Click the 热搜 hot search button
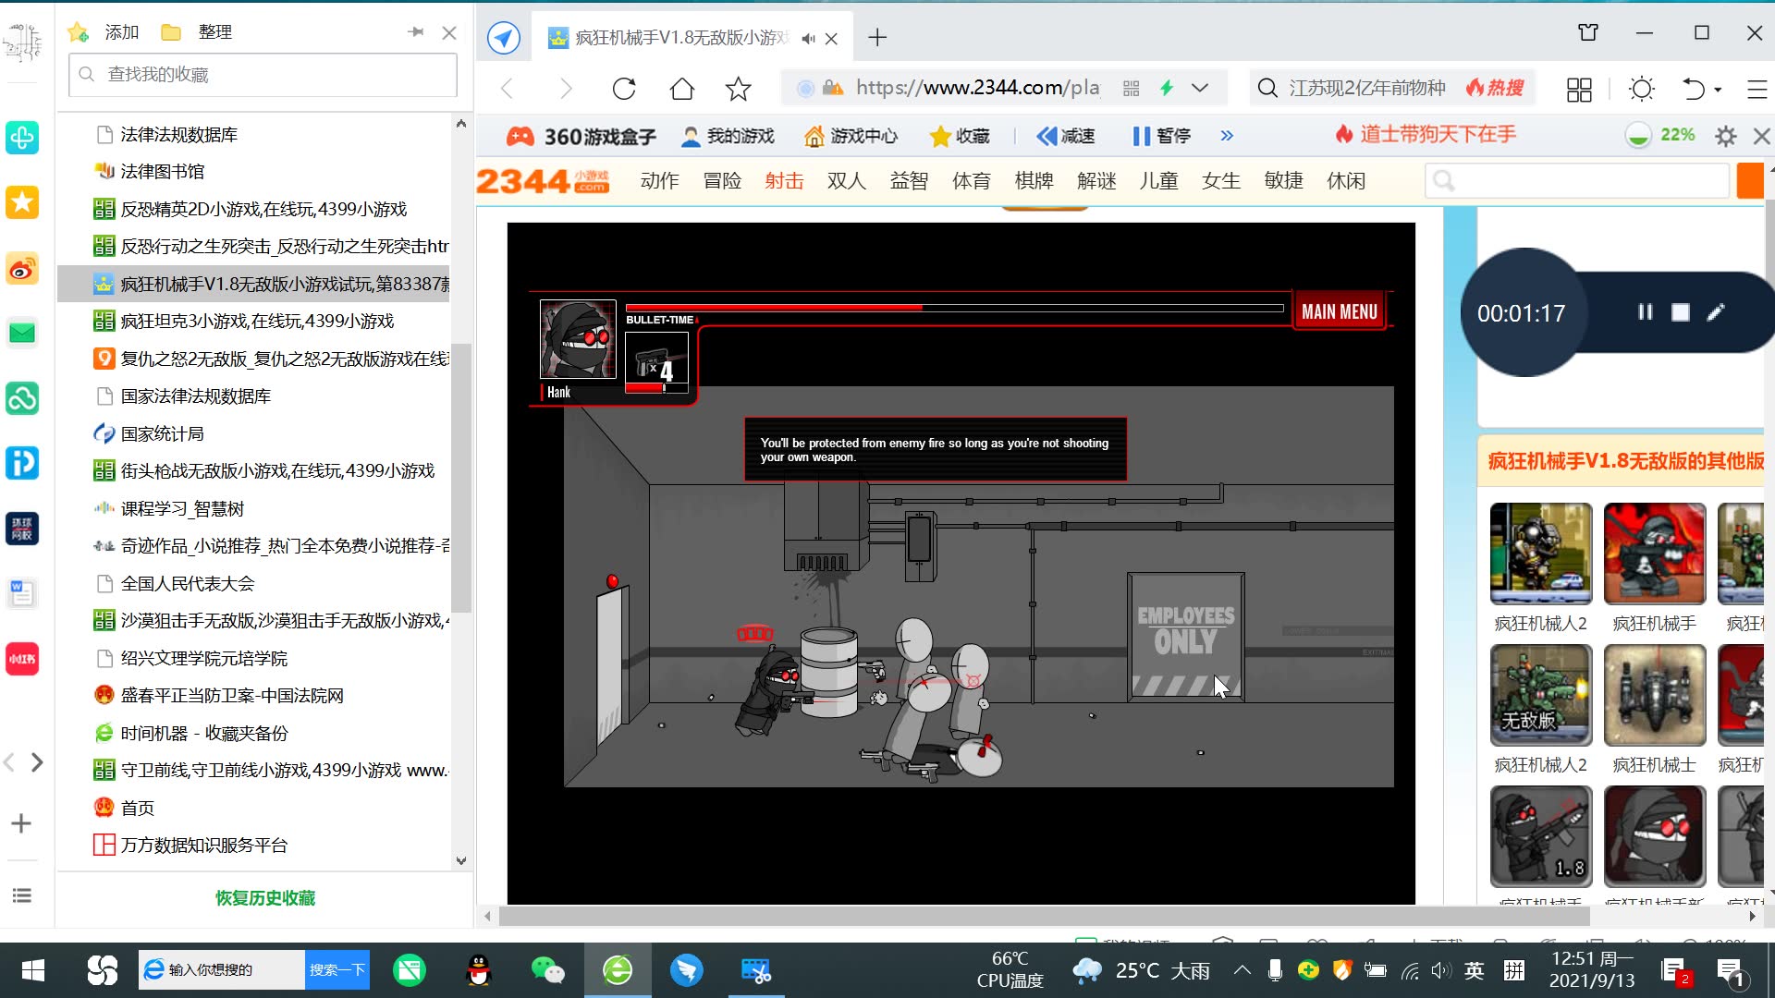The height and width of the screenshot is (998, 1775). point(1495,88)
